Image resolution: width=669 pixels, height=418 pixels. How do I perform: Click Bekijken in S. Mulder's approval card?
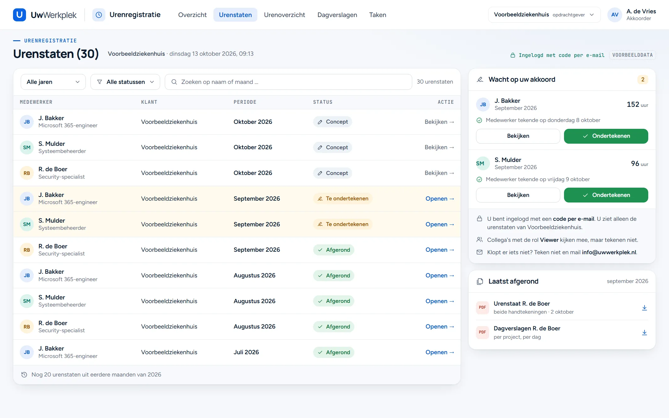tap(518, 195)
